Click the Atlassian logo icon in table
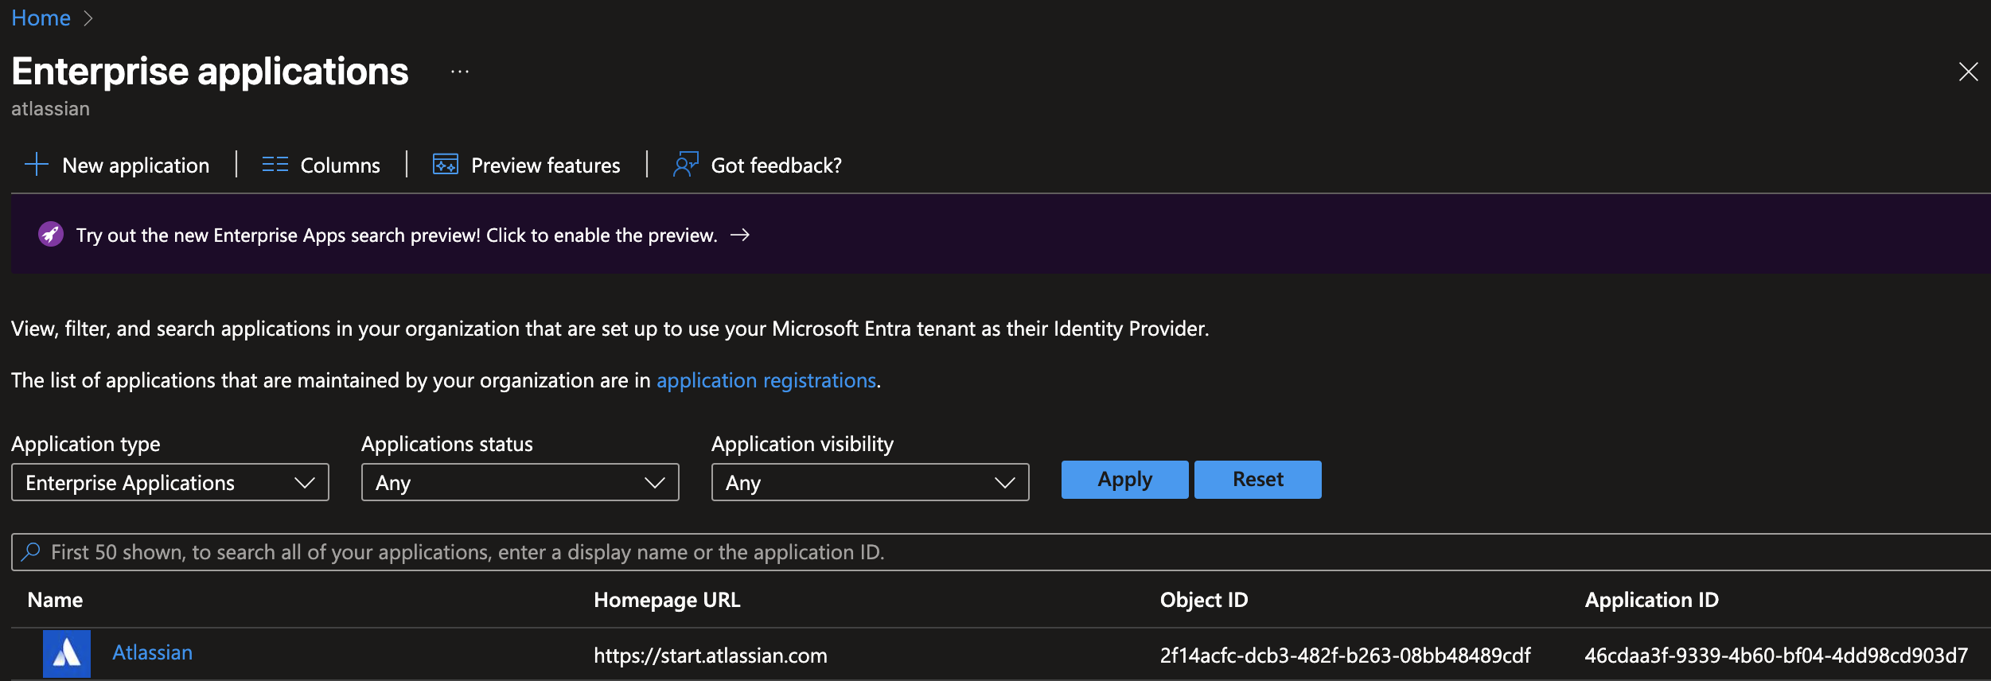1991x681 pixels. [67, 654]
